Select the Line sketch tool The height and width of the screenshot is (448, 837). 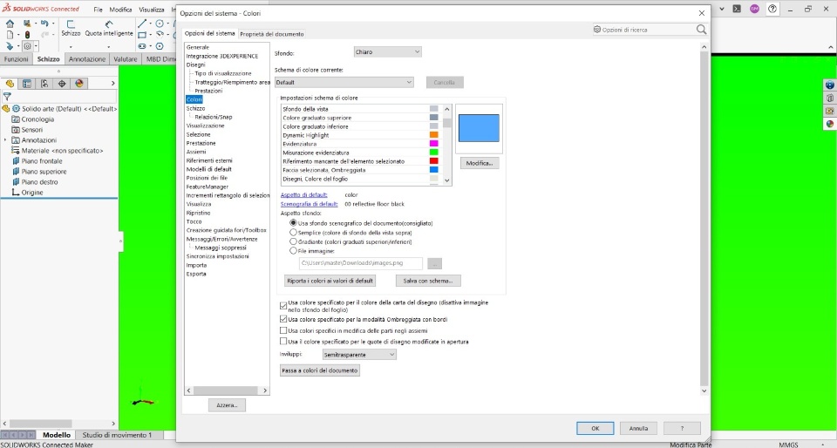142,24
